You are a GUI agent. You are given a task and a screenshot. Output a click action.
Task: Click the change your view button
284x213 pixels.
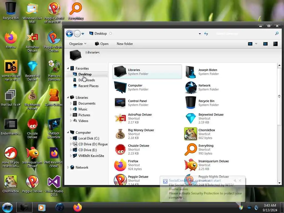250,44
